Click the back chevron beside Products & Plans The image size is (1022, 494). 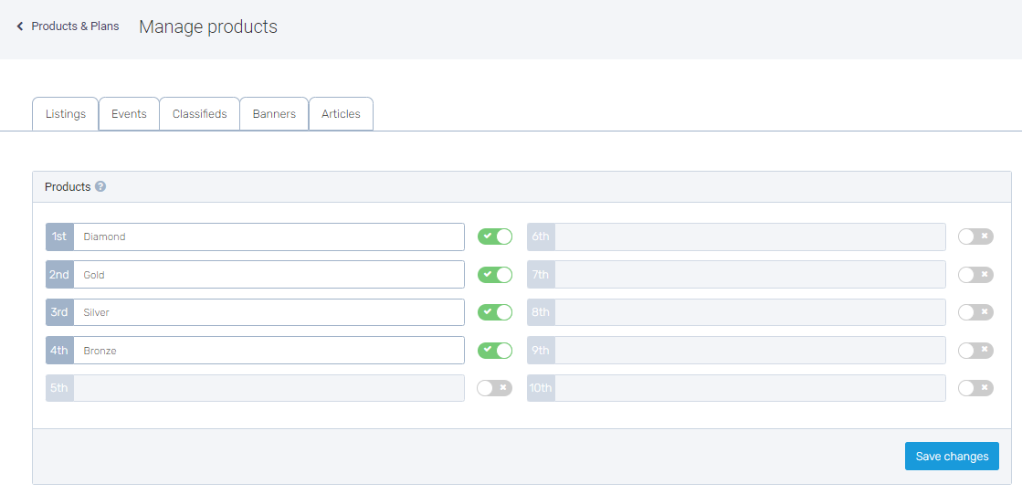[x=20, y=26]
